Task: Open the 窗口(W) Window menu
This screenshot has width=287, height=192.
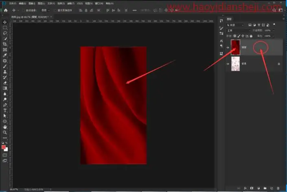Action: 99,4
